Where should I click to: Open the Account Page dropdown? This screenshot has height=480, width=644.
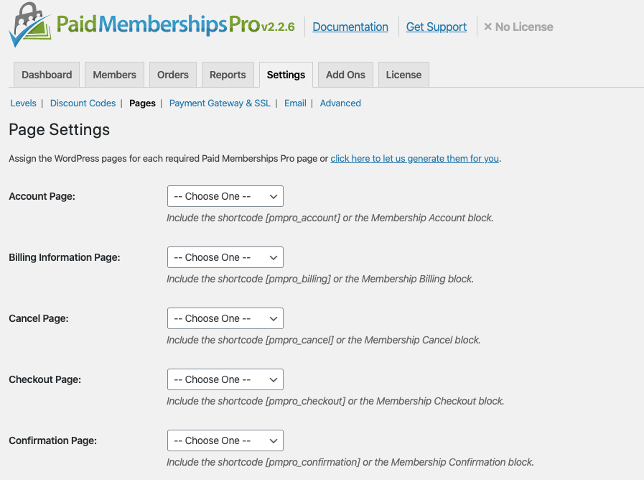[225, 196]
